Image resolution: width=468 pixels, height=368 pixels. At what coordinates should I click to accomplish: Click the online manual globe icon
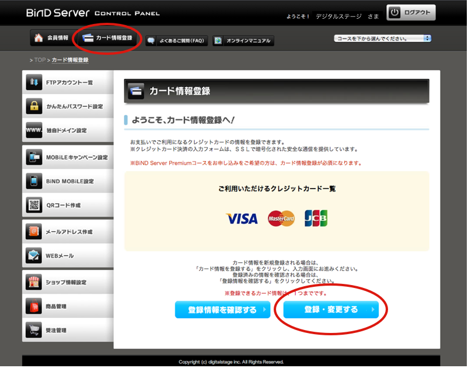(218, 41)
